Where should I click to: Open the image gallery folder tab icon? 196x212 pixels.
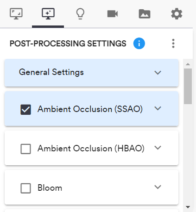click(145, 14)
